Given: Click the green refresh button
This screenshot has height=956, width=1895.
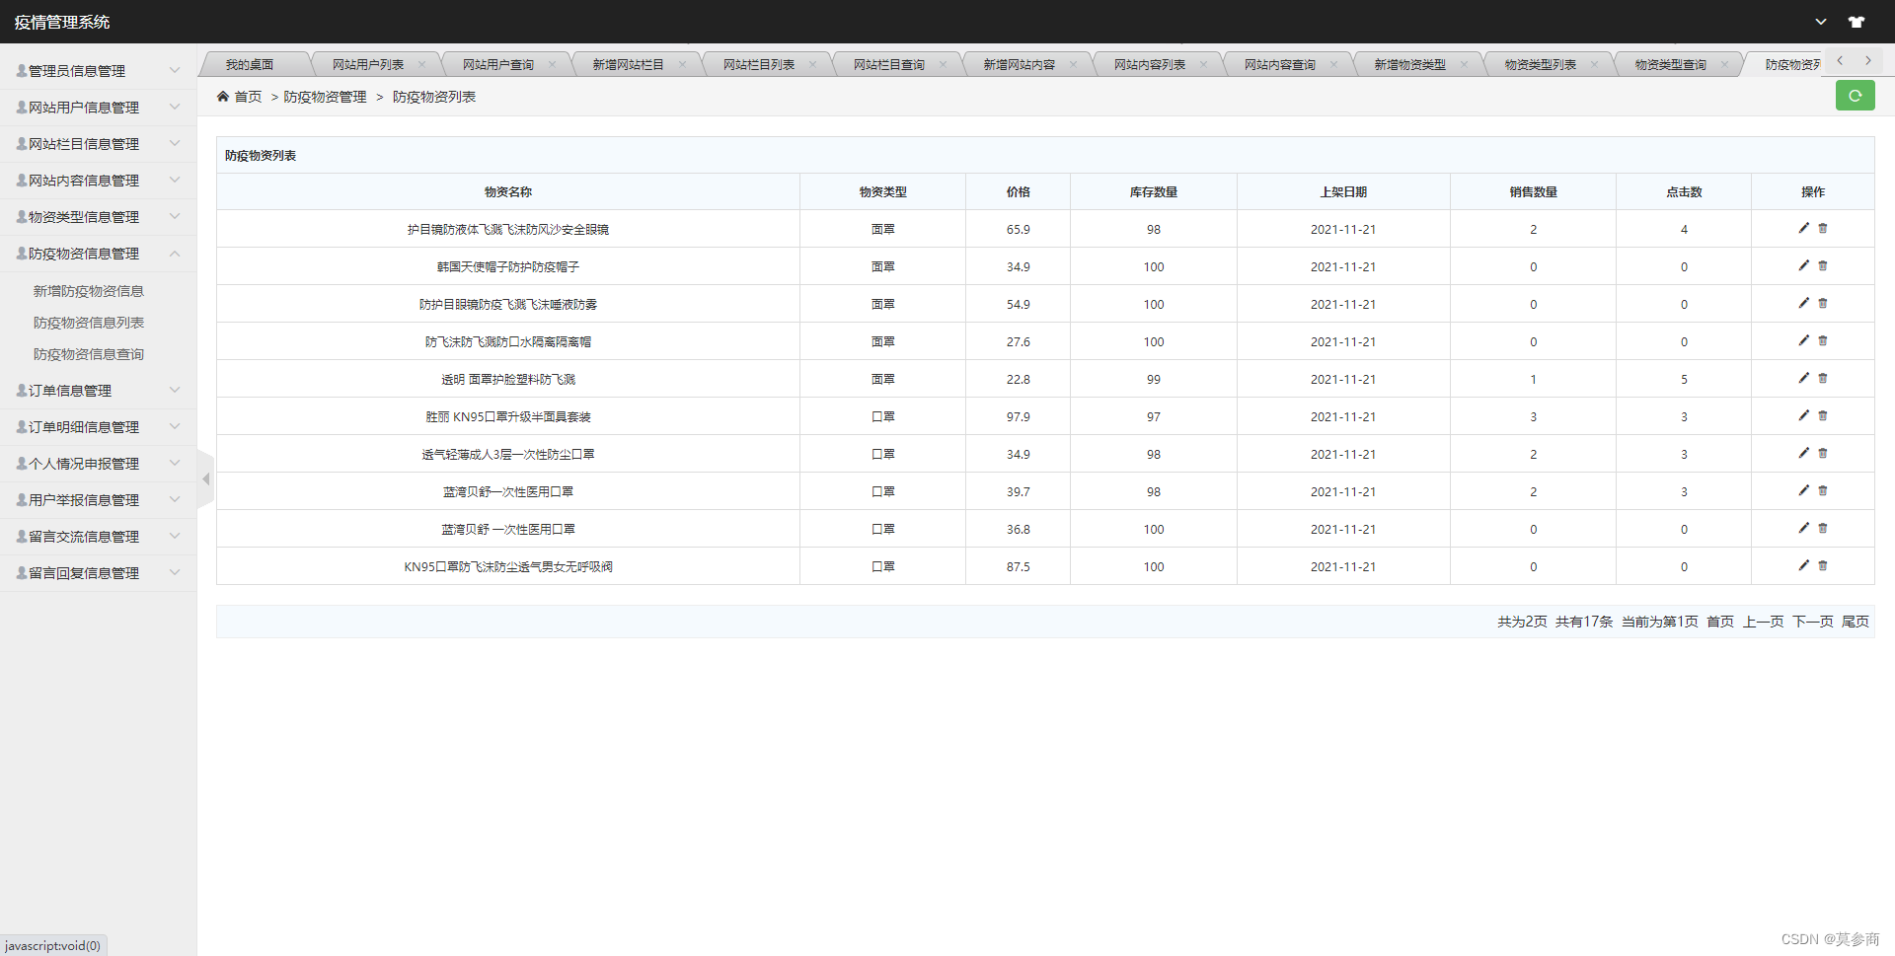Looking at the screenshot, I should tap(1855, 96).
